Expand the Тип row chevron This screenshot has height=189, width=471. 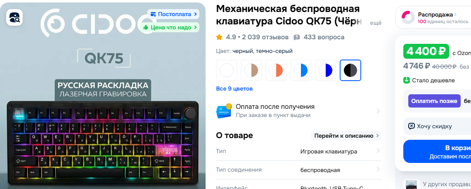[x=378, y=151]
